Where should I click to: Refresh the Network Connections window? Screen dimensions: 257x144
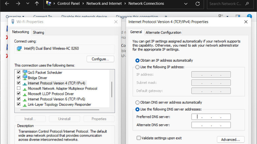pos(198,4)
